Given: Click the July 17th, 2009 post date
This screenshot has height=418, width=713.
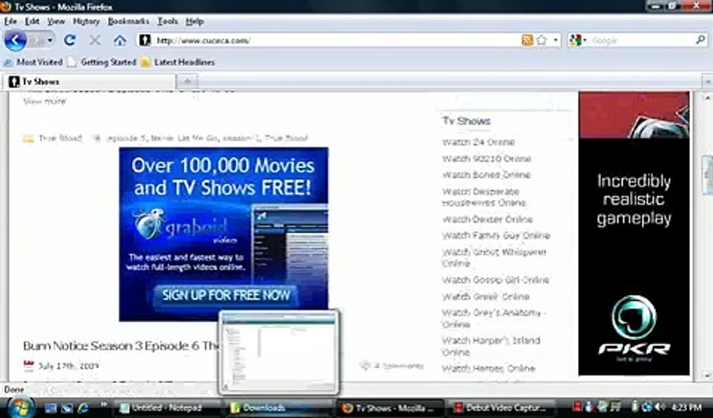Looking at the screenshot, I should (69, 366).
